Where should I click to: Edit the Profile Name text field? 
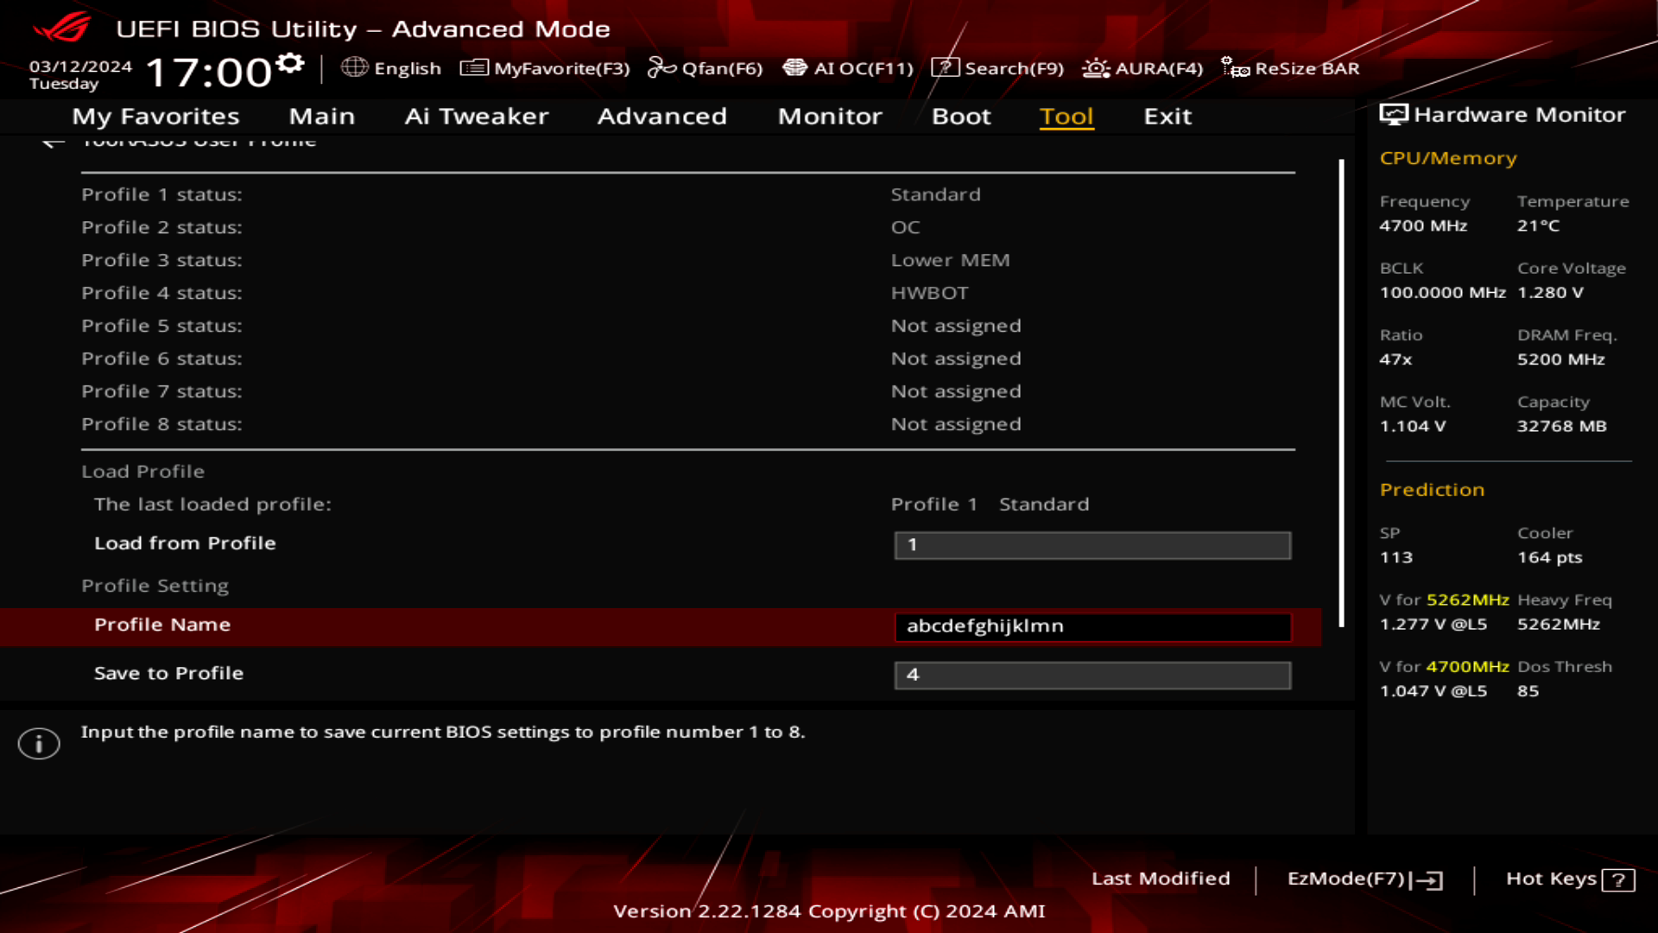[1092, 626]
